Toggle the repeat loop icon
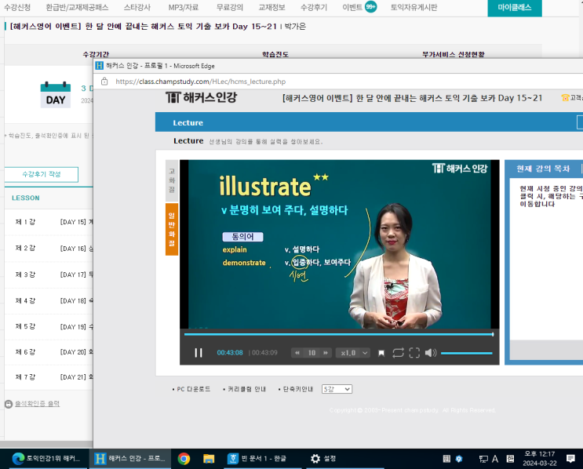The image size is (583, 469). 398,353
